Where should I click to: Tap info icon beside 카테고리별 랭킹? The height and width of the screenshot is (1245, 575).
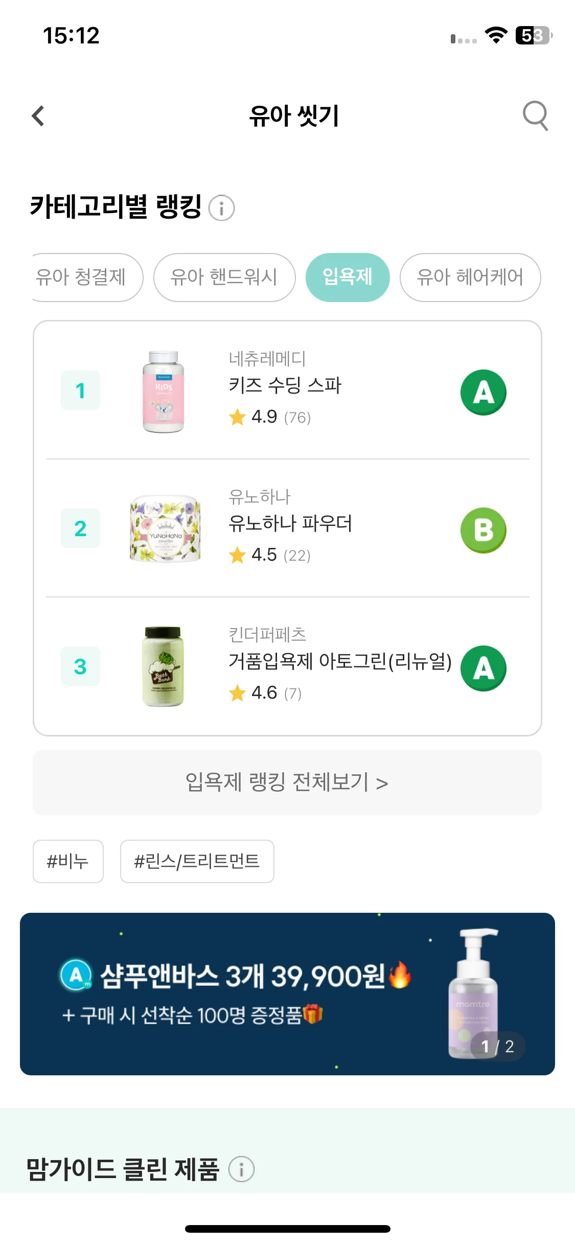222,208
